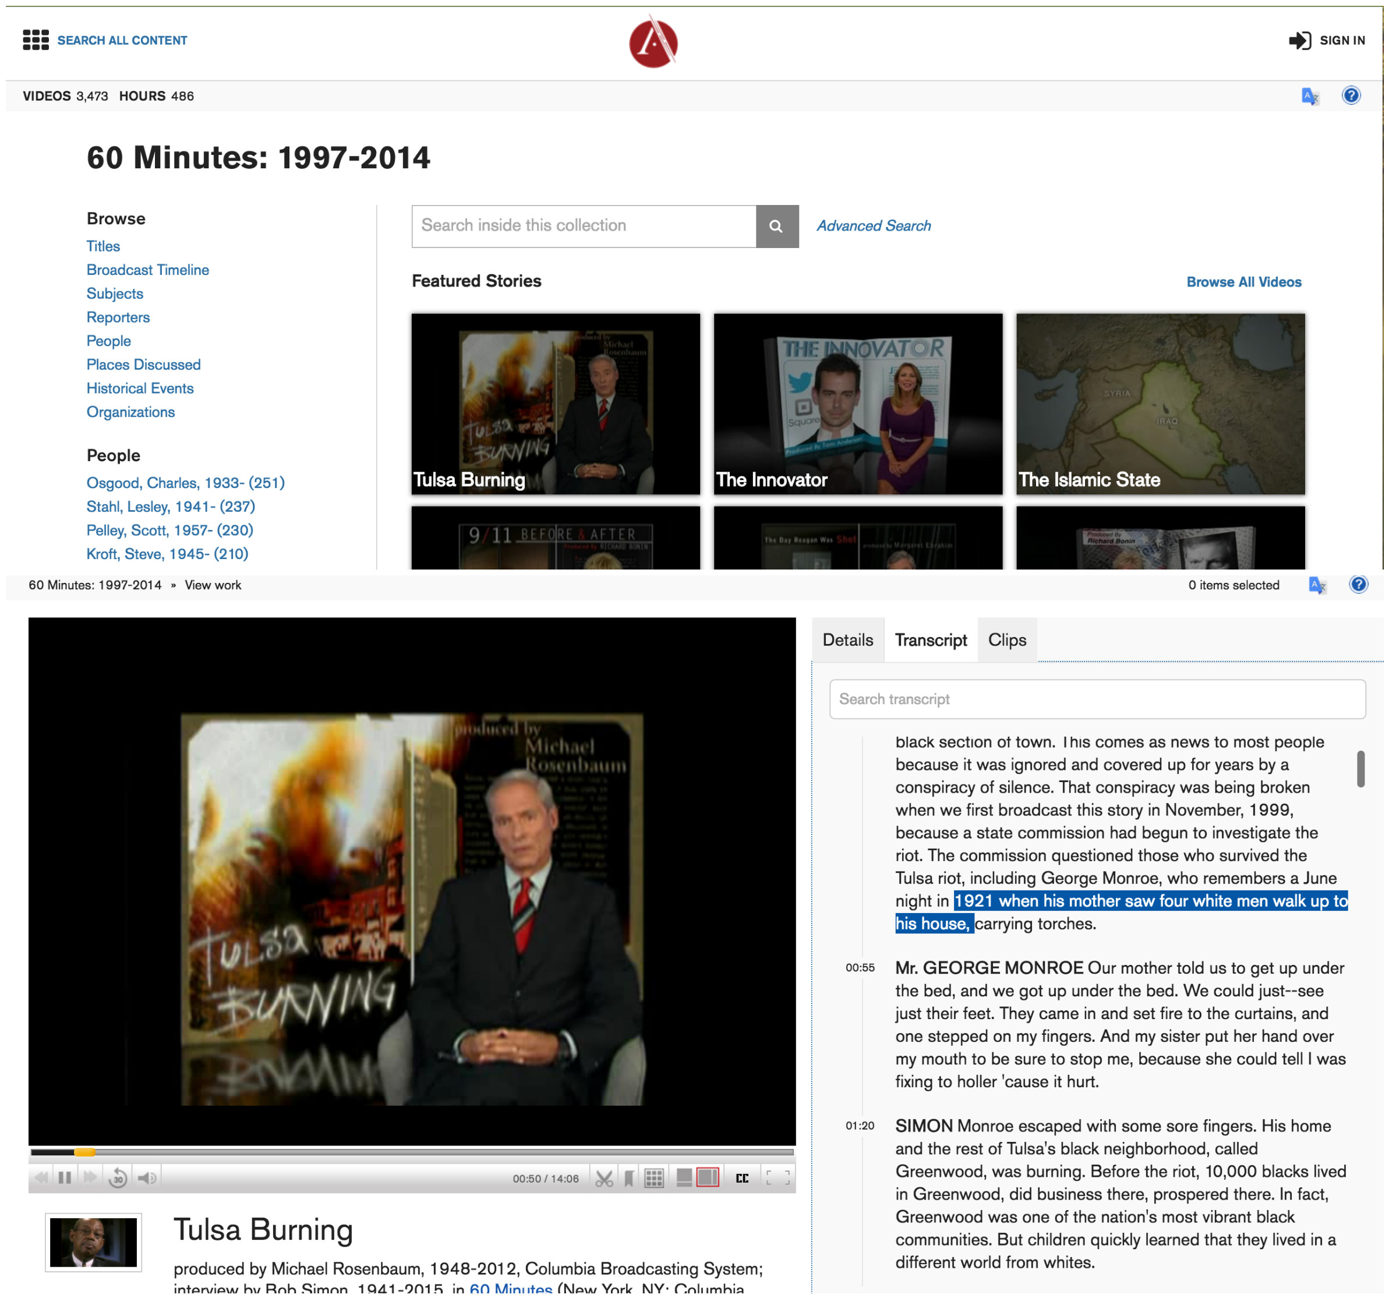
Task: Click the Sign In arrow icon
Action: click(x=1299, y=41)
